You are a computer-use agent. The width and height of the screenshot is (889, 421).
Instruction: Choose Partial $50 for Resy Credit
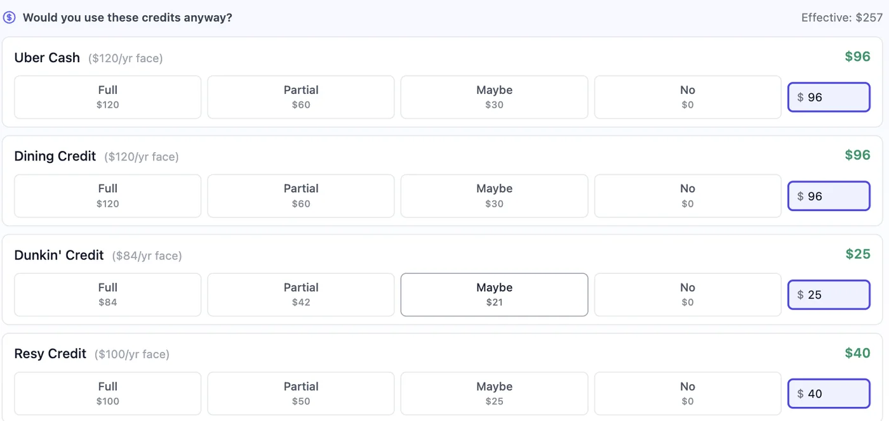tap(301, 394)
